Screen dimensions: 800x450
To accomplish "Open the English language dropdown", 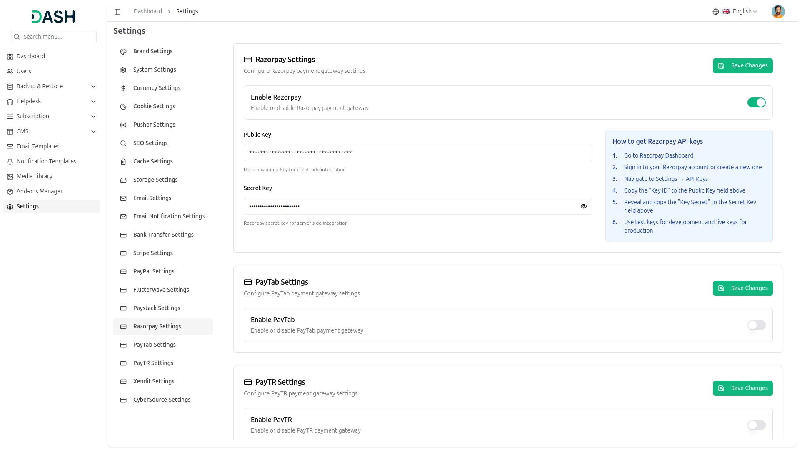I will click(745, 12).
